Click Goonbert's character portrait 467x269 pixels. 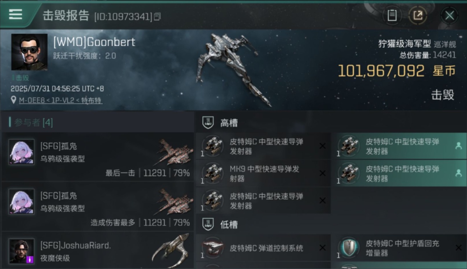29,52
